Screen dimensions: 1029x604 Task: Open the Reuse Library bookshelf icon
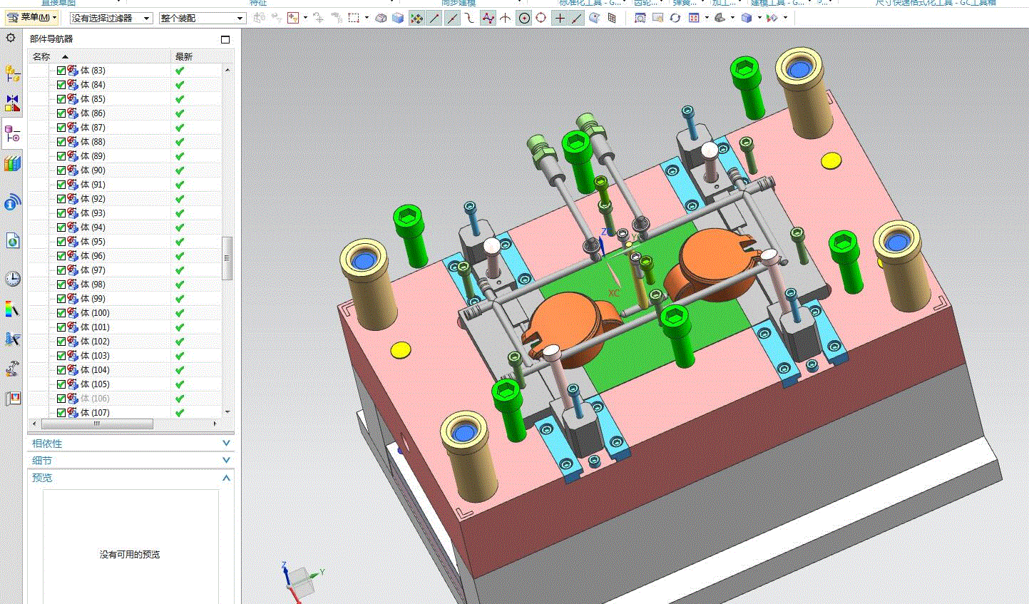coord(13,164)
